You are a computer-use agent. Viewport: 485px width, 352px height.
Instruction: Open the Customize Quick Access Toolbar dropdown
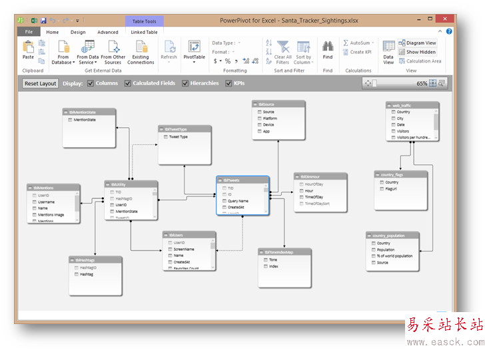pos(77,21)
